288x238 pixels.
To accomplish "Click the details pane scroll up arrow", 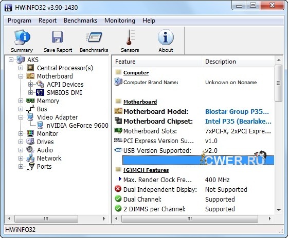I will click(279, 60).
